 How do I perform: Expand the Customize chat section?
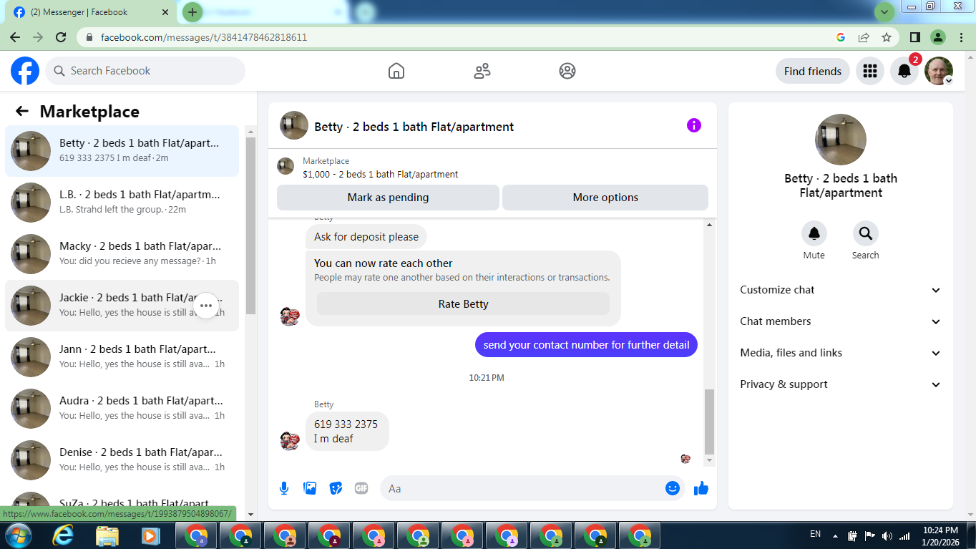point(841,290)
